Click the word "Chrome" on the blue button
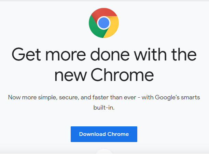This screenshot has height=154, width=209. point(118,134)
